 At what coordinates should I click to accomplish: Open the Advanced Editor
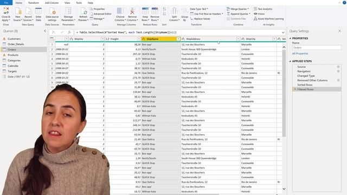[100, 14]
